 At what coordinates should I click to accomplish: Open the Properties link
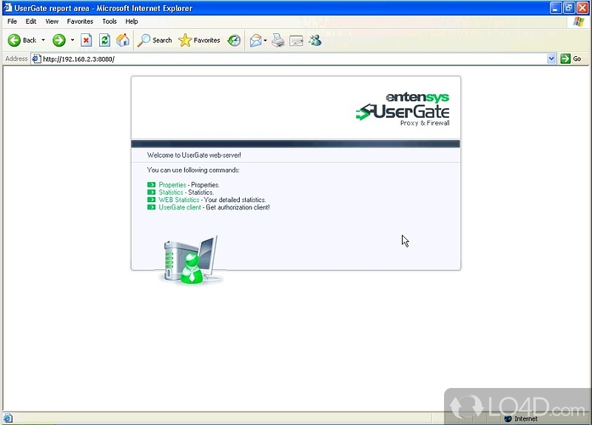pyautogui.click(x=172, y=184)
